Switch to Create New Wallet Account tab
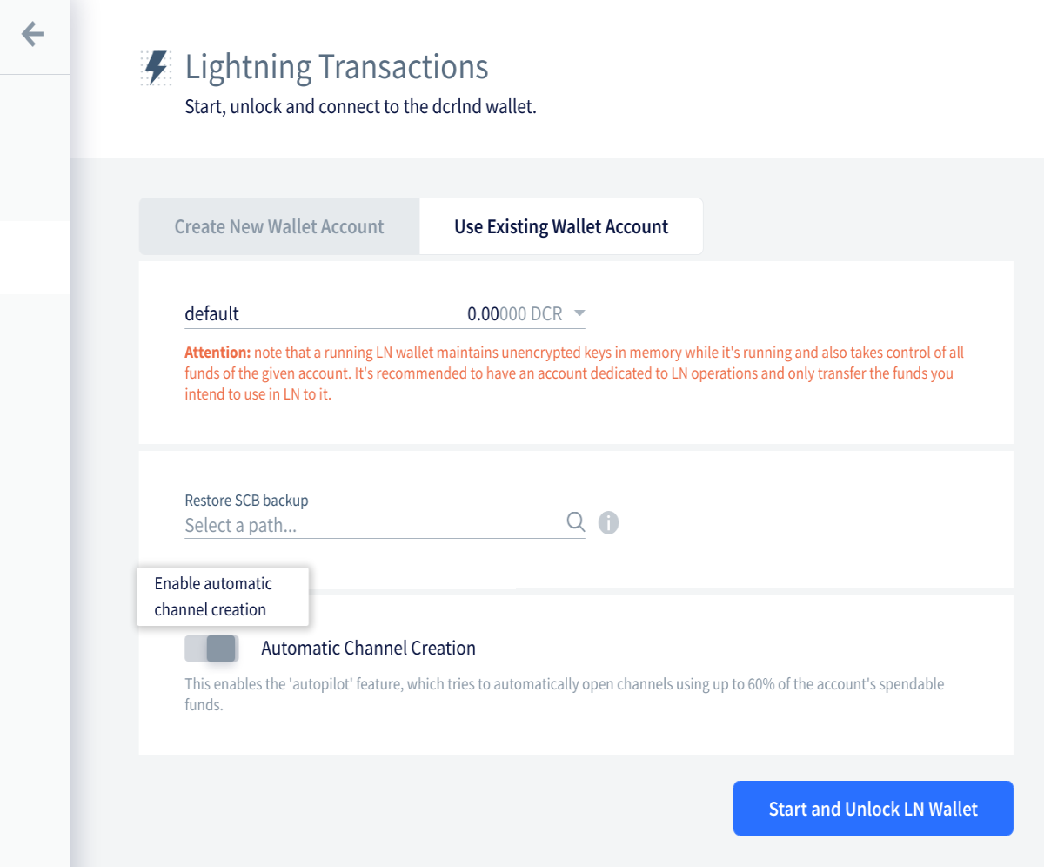Viewport: 1044px width, 867px height. point(279,226)
